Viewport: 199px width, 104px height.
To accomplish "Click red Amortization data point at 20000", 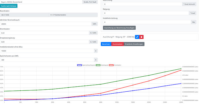I will [149, 81].
